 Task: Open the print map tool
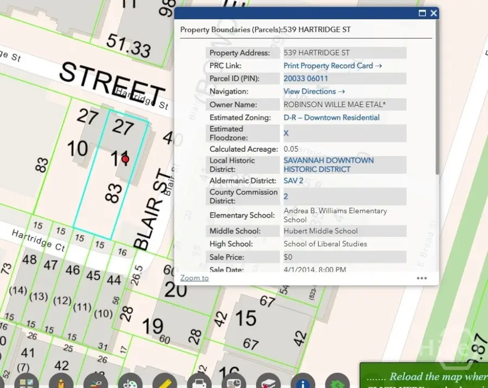[x=200, y=382]
